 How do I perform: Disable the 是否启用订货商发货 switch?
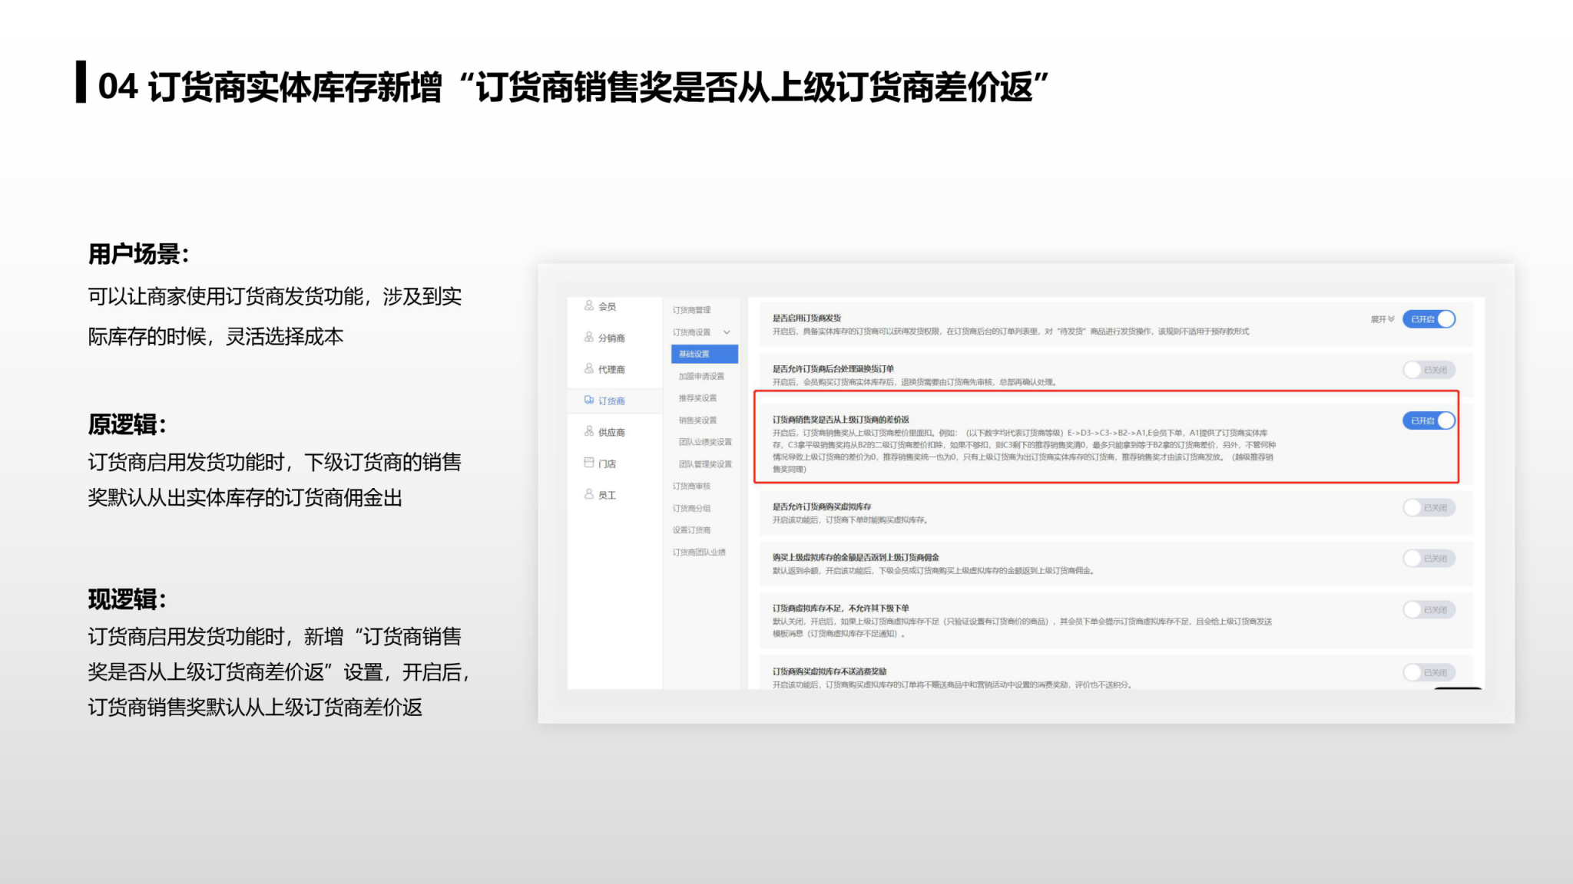click(x=1429, y=319)
